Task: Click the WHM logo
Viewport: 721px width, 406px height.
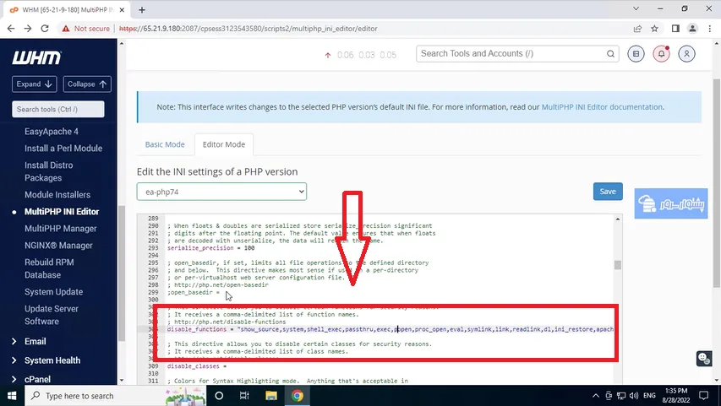Action: click(x=36, y=58)
